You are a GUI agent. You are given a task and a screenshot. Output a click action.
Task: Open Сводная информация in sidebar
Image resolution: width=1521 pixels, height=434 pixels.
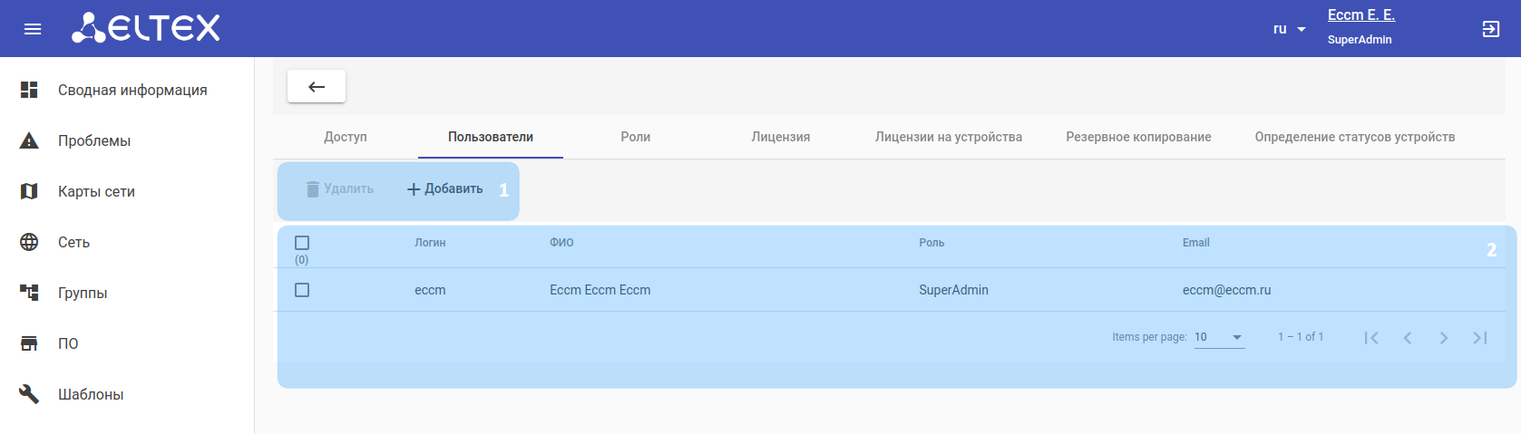point(132,90)
